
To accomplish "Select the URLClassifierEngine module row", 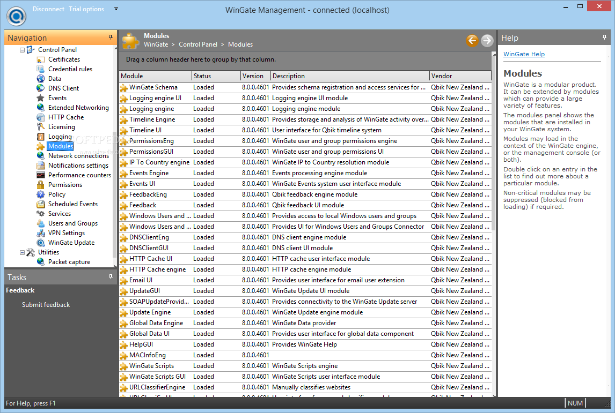I will click(x=305, y=387).
